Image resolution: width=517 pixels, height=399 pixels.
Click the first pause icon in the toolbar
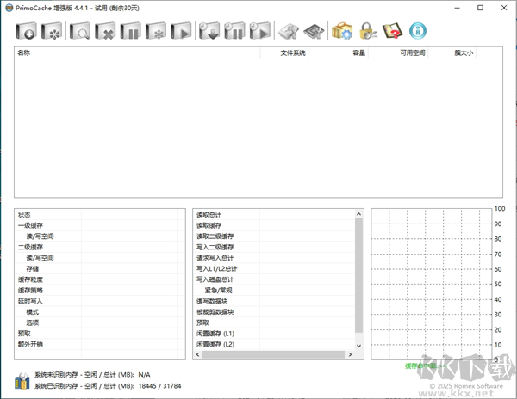(x=131, y=32)
